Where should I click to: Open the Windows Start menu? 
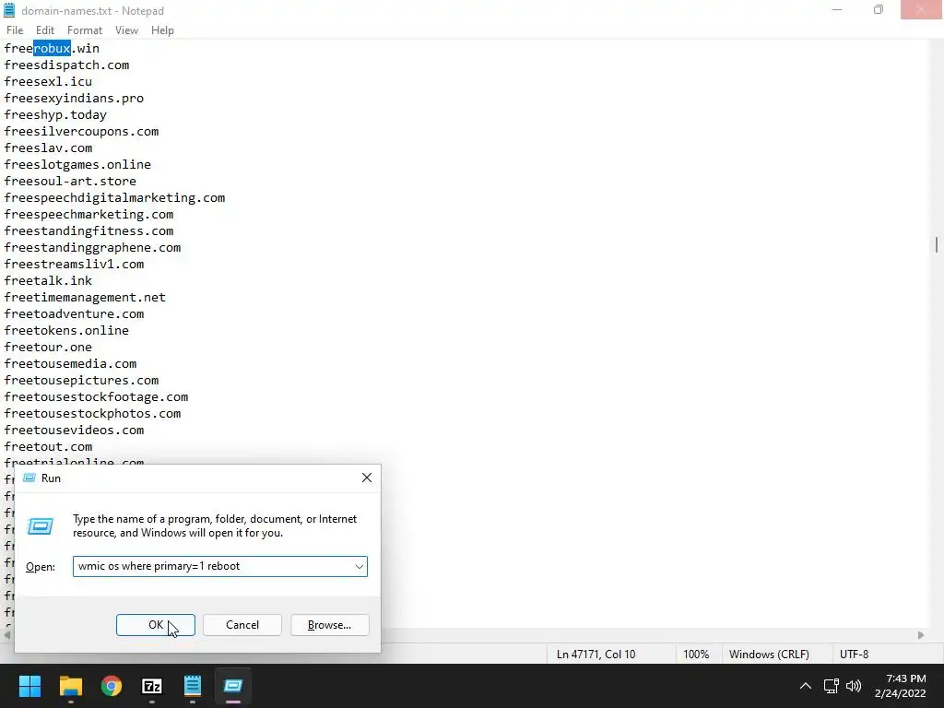[x=29, y=686]
